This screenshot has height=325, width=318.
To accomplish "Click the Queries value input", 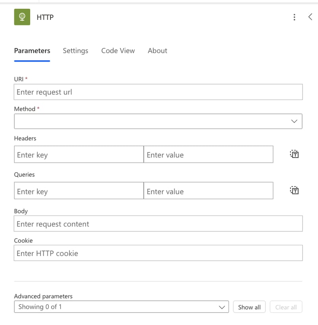I will (208, 191).
